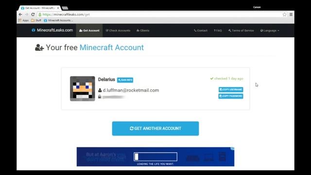Click the 'Minecraft Account' heading text

point(112,48)
